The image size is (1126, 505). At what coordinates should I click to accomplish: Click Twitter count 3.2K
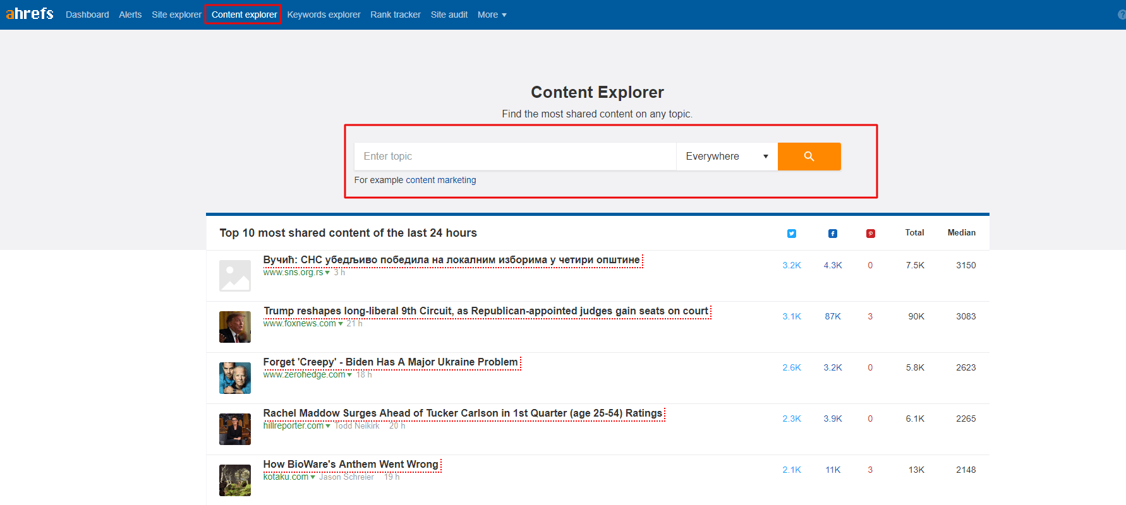pyautogui.click(x=792, y=266)
